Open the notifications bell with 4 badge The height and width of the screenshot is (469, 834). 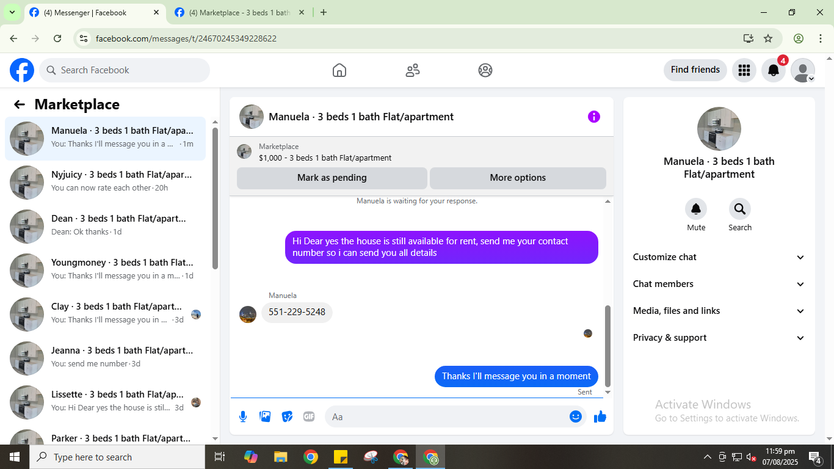click(774, 70)
